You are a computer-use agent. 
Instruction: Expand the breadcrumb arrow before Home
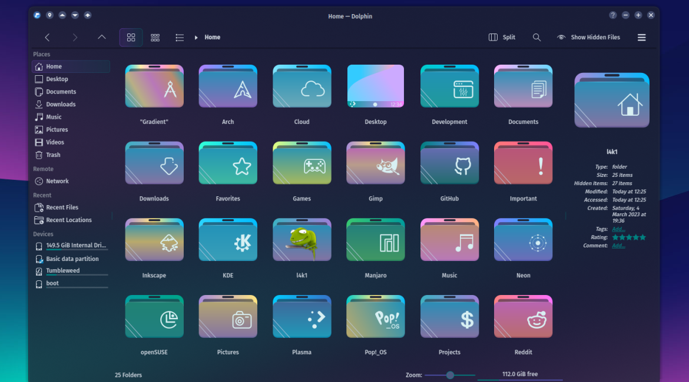coord(196,38)
